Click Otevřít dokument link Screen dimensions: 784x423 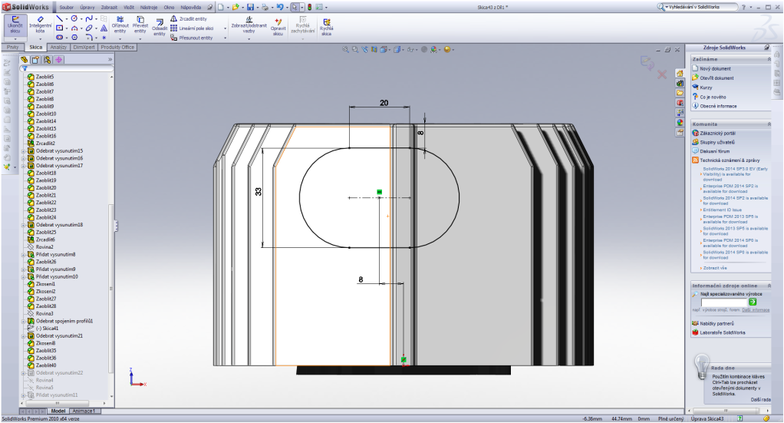coord(716,78)
